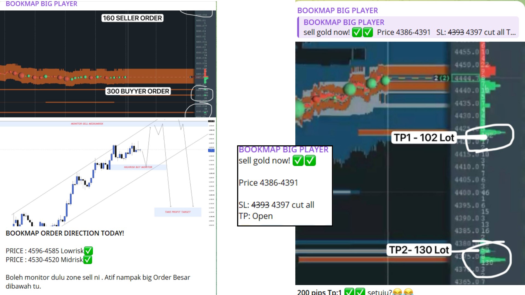The width and height of the screenshot is (525, 295).
Task: Open the BOOKMAP BIG PLAYER sender name above the seller-order heatmap
Action: point(41,4)
